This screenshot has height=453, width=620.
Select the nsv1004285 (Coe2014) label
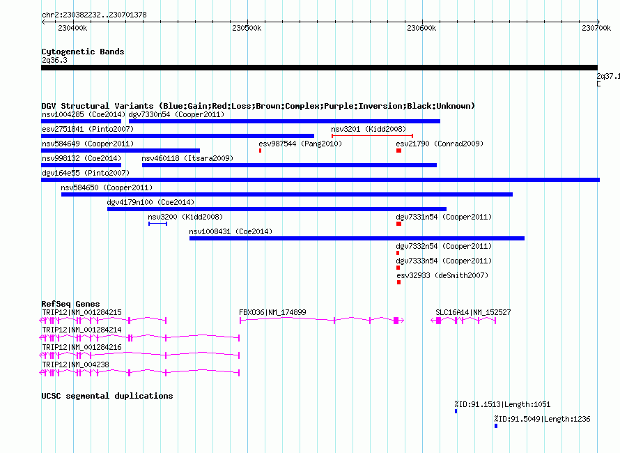point(84,114)
